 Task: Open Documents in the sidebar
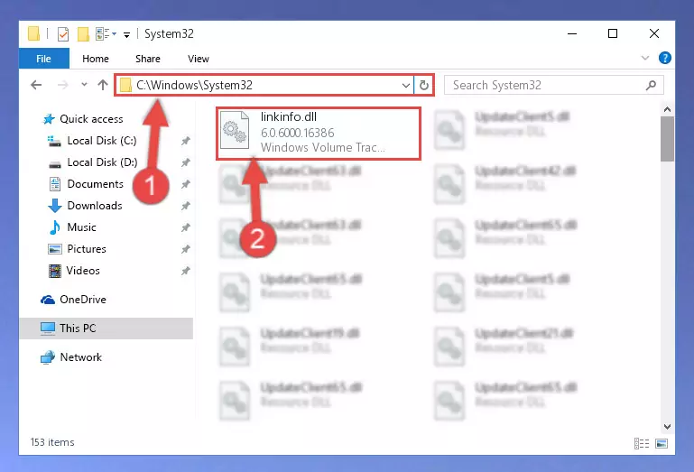click(x=95, y=184)
